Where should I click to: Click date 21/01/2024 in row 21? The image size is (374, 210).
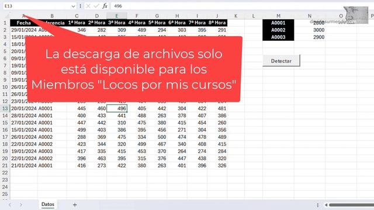coord(24,166)
